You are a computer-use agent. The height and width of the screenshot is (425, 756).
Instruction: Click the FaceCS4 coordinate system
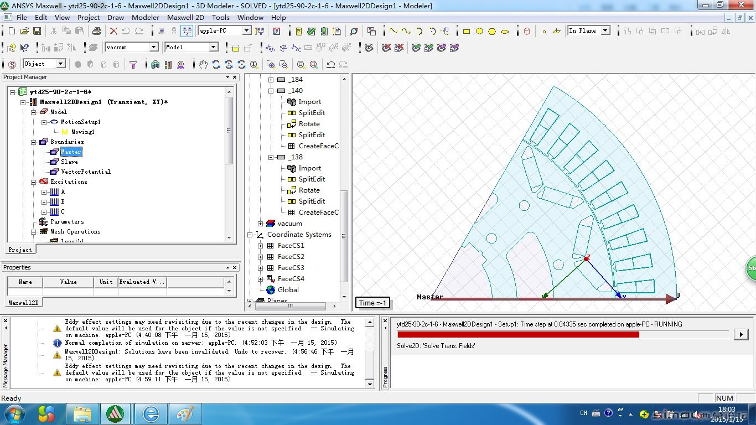click(291, 279)
